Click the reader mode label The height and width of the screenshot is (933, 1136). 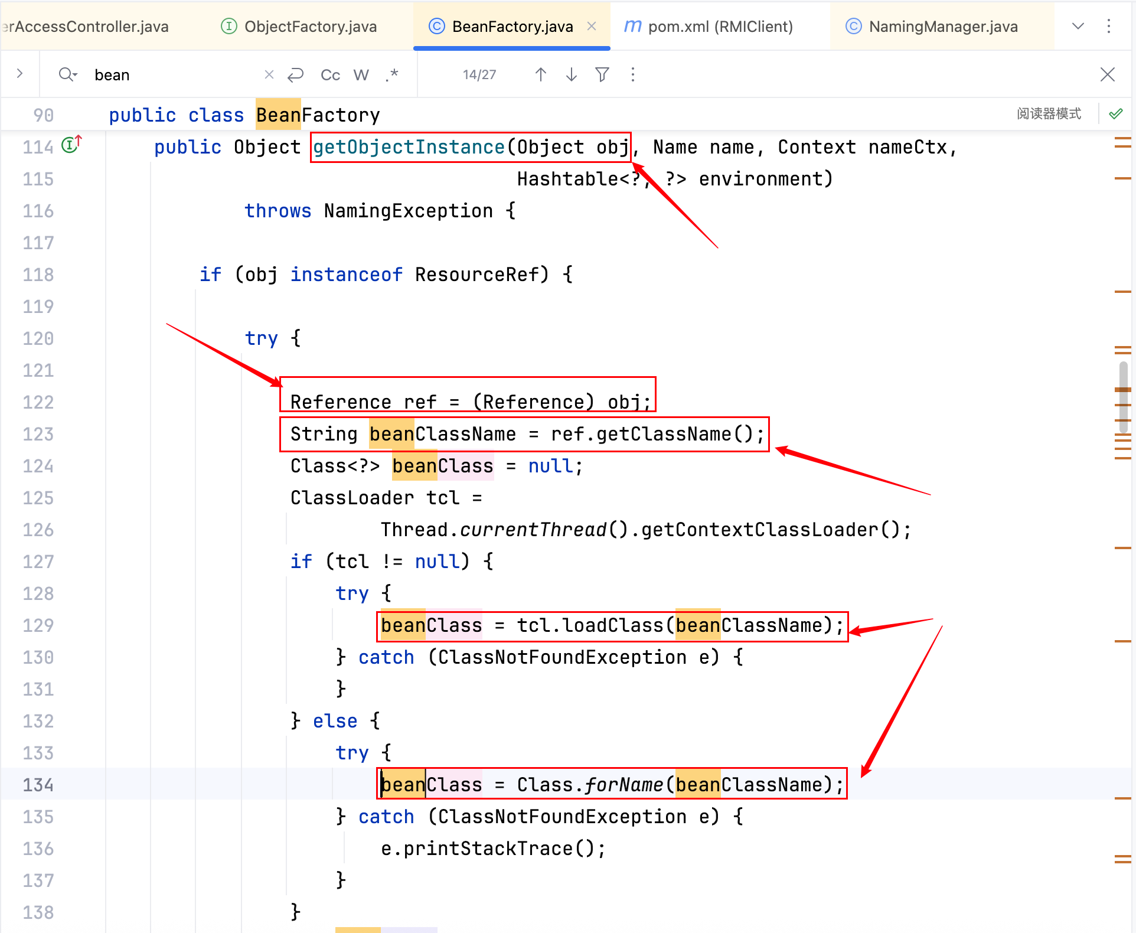(1049, 114)
